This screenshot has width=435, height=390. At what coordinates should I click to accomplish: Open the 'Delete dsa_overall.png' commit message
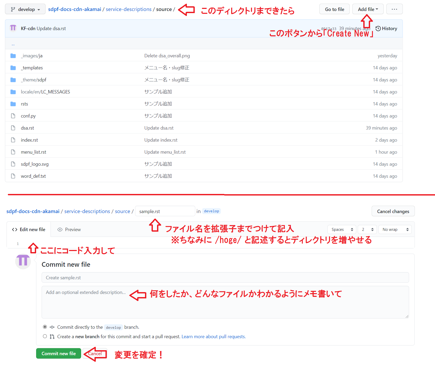(167, 56)
